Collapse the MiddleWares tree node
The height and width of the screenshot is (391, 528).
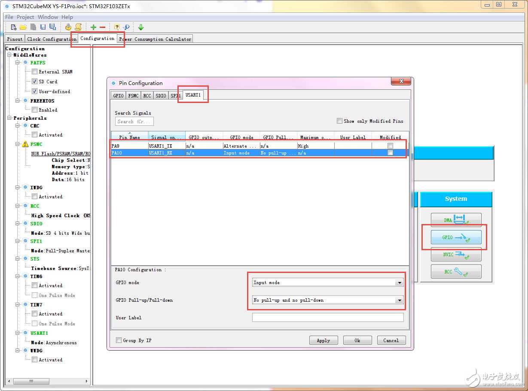point(9,55)
